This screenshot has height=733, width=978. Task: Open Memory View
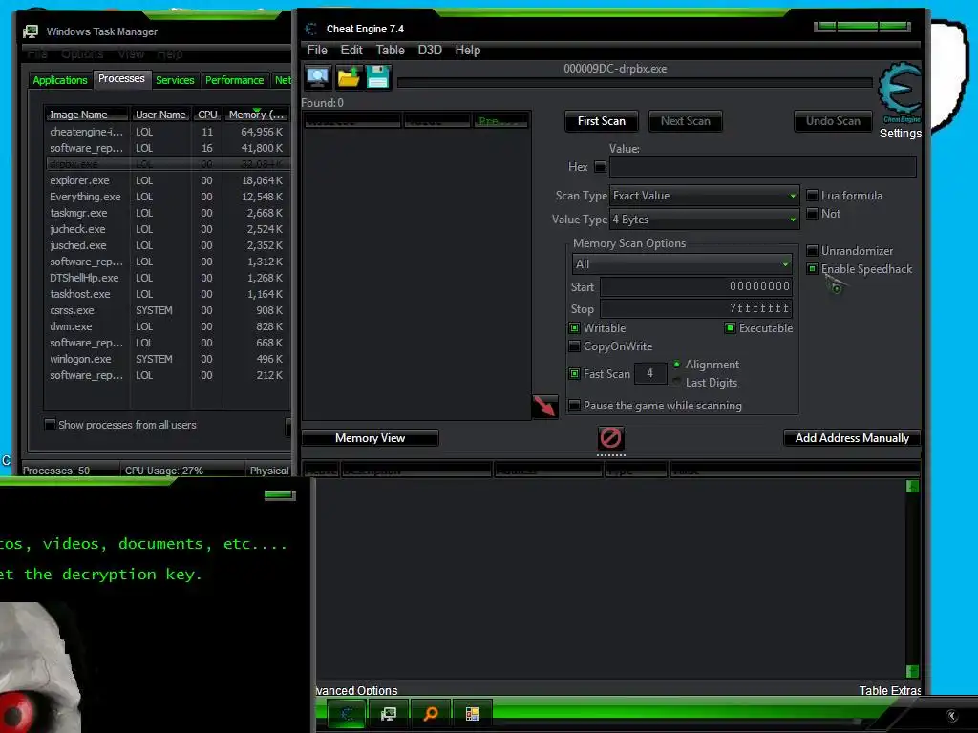(x=370, y=438)
